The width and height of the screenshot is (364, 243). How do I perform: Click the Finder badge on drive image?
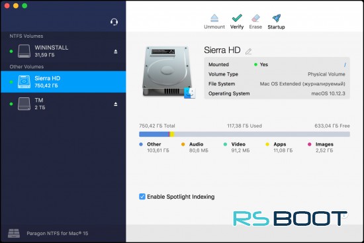tap(190, 93)
